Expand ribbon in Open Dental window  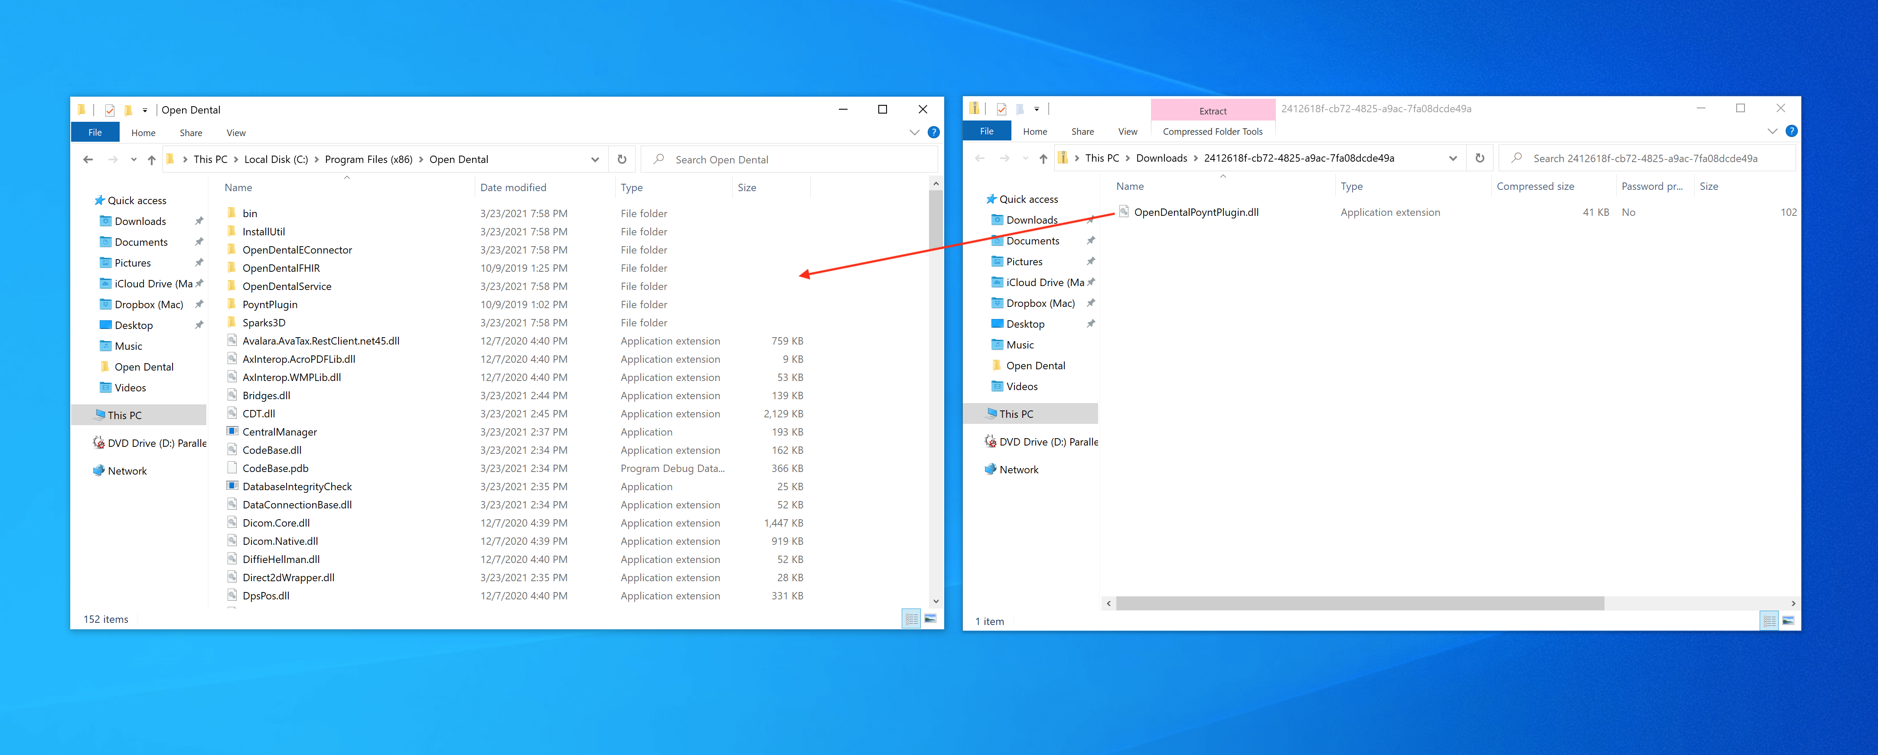[914, 133]
